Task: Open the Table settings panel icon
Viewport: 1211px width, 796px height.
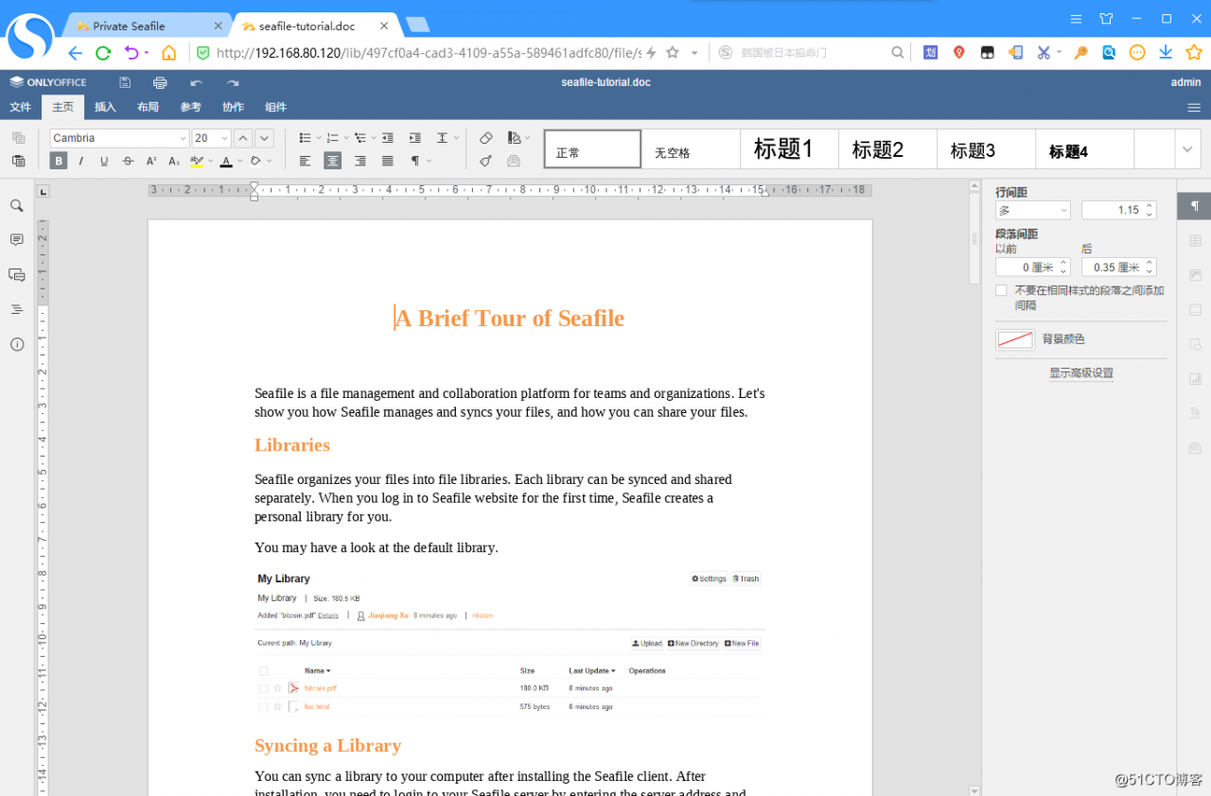Action: (x=1195, y=240)
